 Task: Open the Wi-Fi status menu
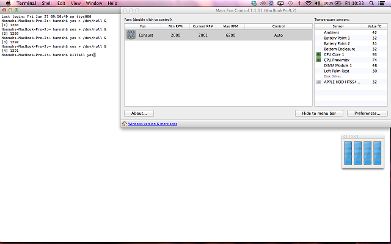309,3
